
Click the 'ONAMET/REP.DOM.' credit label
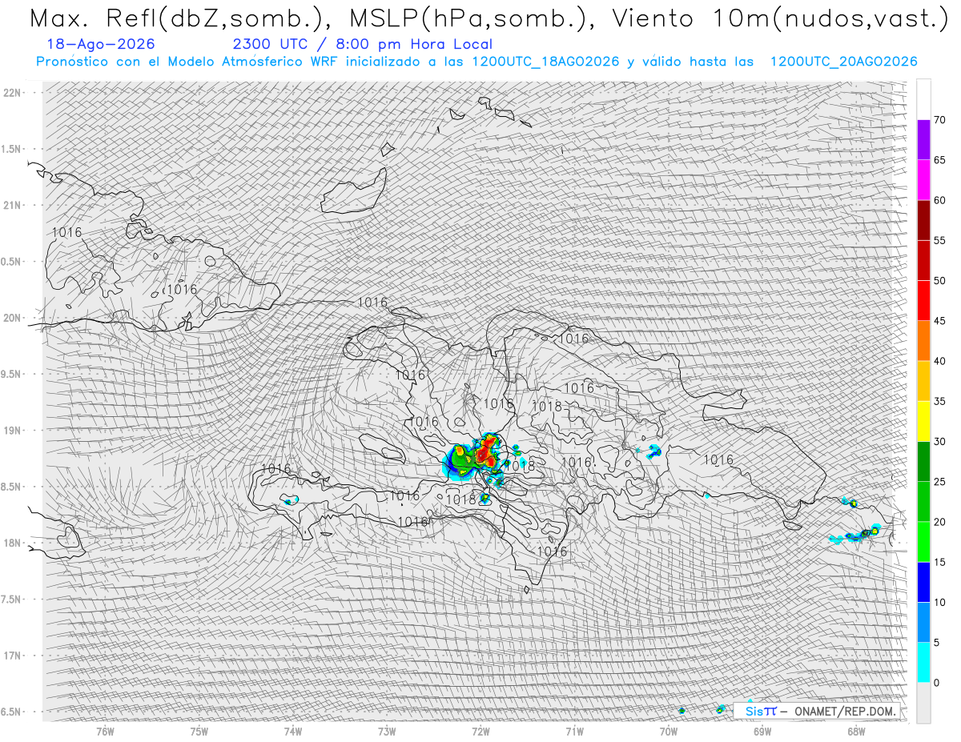[844, 711]
